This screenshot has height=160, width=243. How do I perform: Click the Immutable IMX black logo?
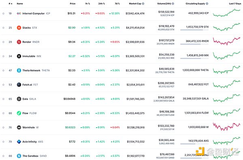pos(19,56)
